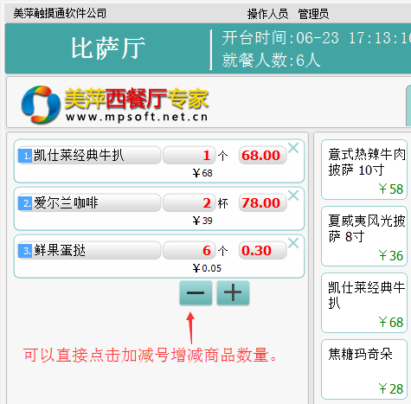Image resolution: width=411 pixels, height=404 pixels.
Task: Click the 比萨厅 table name header
Action: click(108, 48)
